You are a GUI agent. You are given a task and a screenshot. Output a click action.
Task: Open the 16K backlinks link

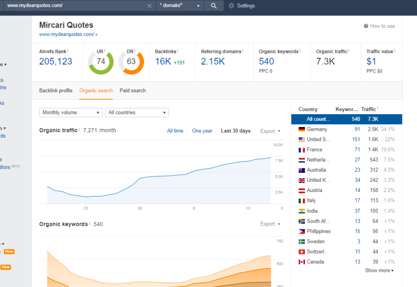click(163, 62)
